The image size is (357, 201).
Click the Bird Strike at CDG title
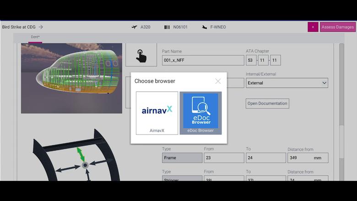(19, 27)
